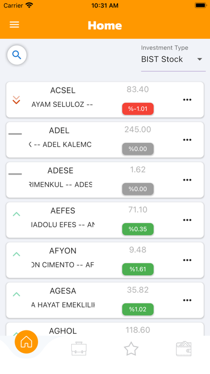Expand the Investment Type dropdown arrow
The image size is (210, 374).
199,59
